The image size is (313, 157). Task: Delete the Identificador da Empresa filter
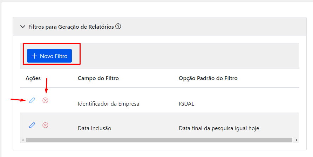45,100
